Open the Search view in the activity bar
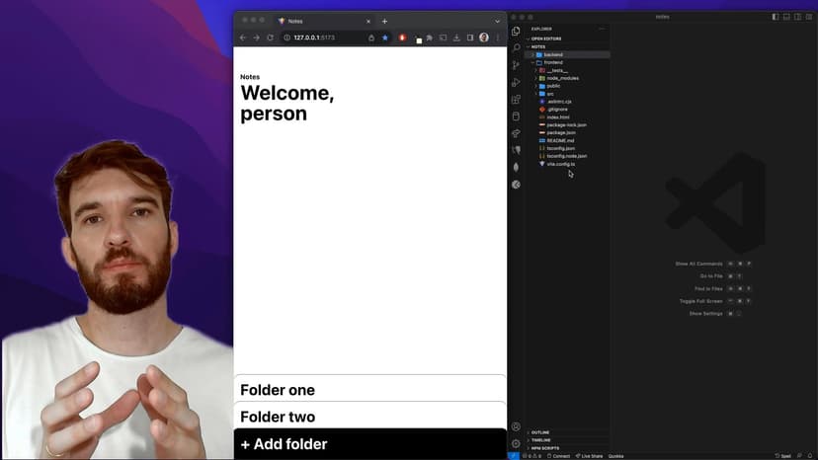The image size is (818, 460). (516, 47)
